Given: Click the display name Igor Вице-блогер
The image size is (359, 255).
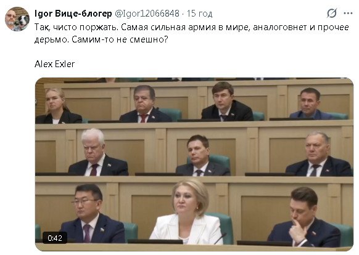Looking at the screenshot, I should click(73, 14).
